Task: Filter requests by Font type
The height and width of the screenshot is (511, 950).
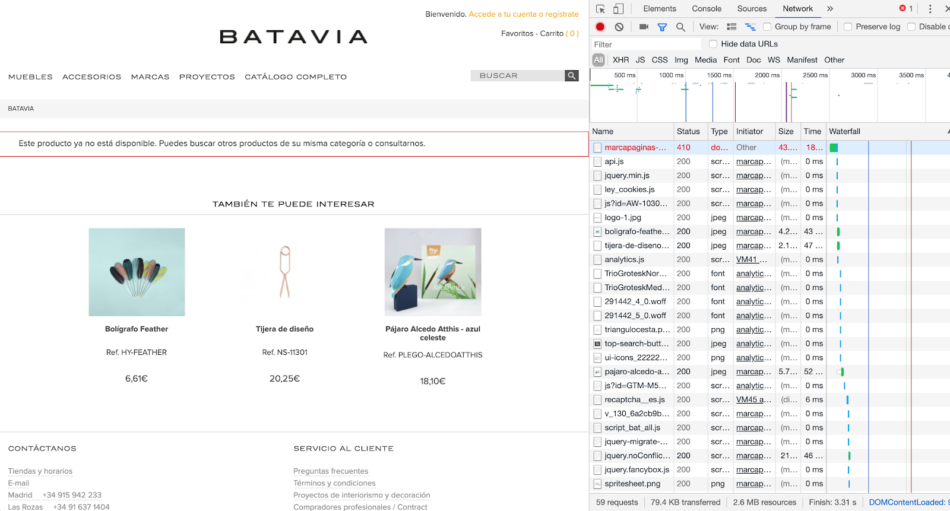Action: coord(731,60)
